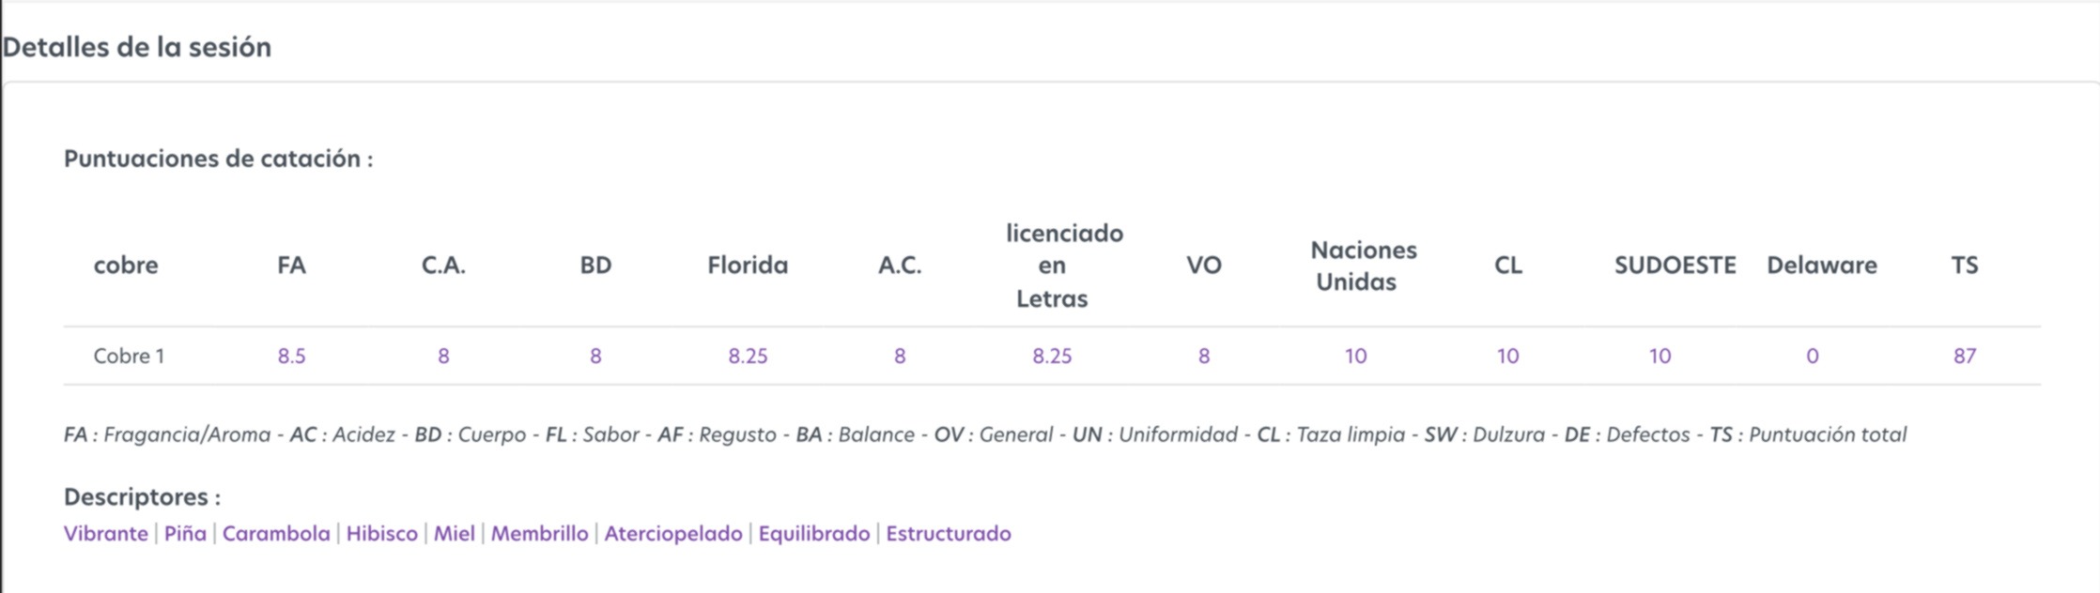Image resolution: width=2100 pixels, height=593 pixels.
Task: Select the Equilibrado descriptor
Action: click(814, 533)
